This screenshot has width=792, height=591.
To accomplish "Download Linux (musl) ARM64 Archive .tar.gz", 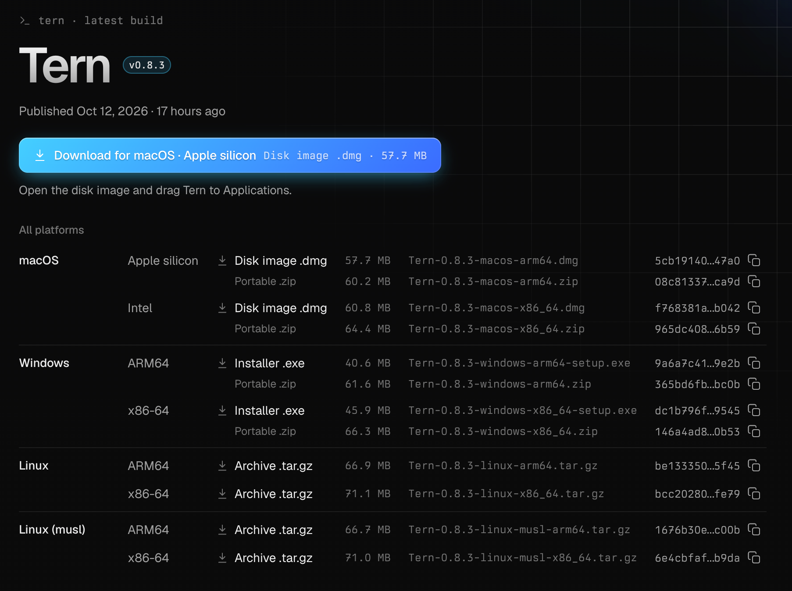I will tap(265, 530).
